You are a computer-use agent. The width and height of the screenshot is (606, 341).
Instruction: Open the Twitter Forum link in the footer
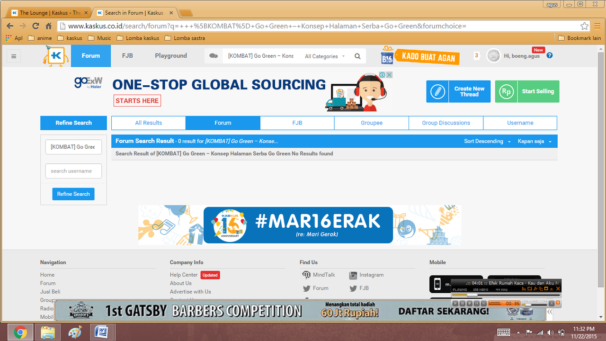point(316,288)
